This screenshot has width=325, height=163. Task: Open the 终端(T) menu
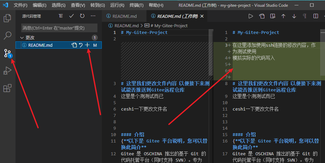click(x=137, y=5)
